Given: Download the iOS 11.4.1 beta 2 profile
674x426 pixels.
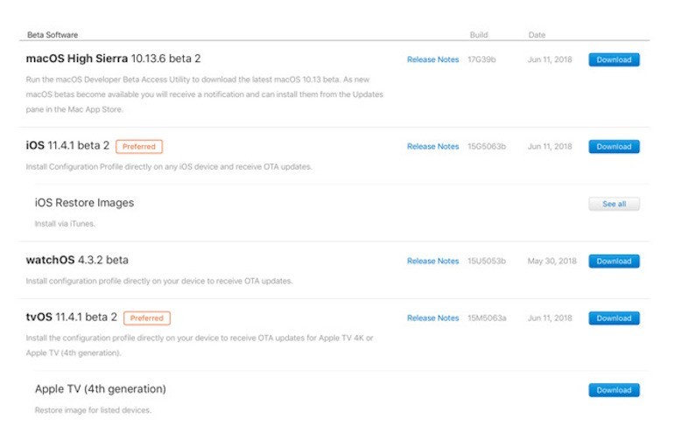Looking at the screenshot, I should pyautogui.click(x=614, y=147).
